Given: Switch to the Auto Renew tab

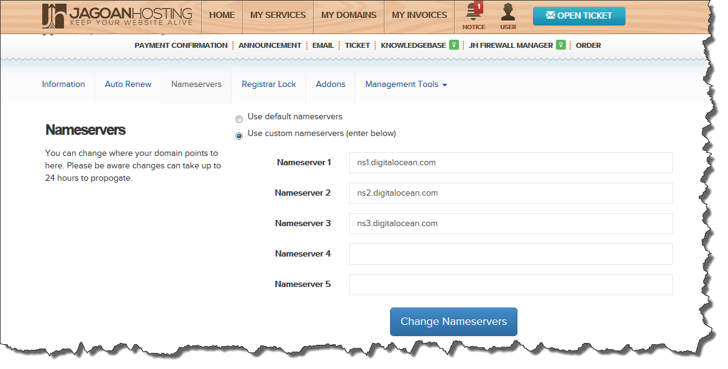Looking at the screenshot, I should coord(128,84).
